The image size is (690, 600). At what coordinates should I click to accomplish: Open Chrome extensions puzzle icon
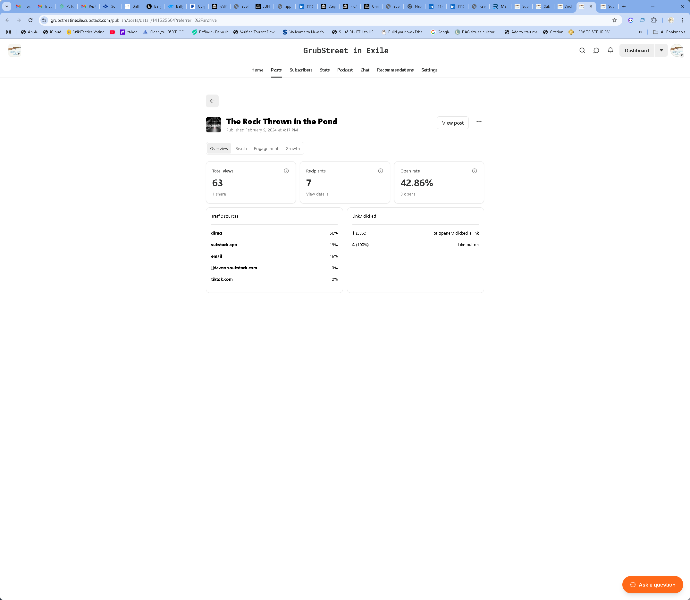point(654,20)
